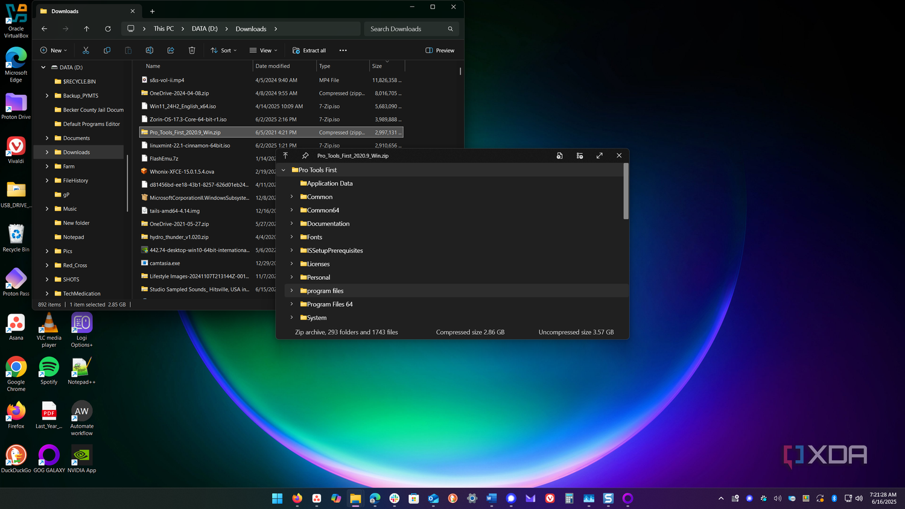Screen dimensions: 905x509
Task: Go up one folder level
Action: (x=87, y=29)
